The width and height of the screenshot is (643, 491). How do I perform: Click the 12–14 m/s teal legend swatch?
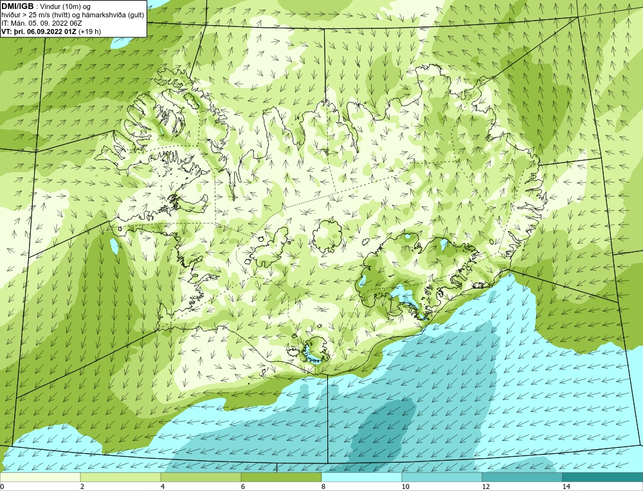522,477
